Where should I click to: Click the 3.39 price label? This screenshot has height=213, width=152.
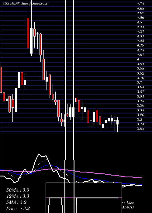pos(140,106)
